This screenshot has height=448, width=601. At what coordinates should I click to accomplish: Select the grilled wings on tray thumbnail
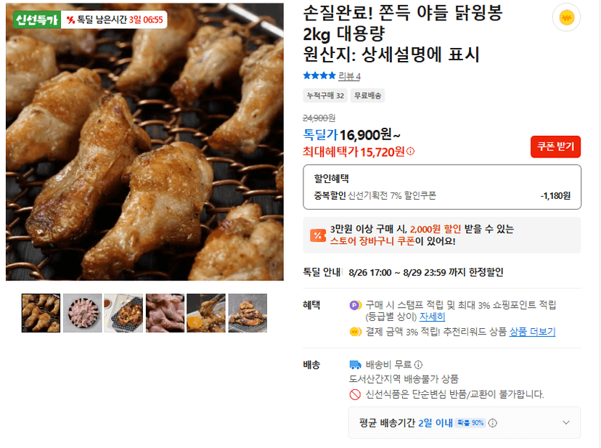point(124,313)
